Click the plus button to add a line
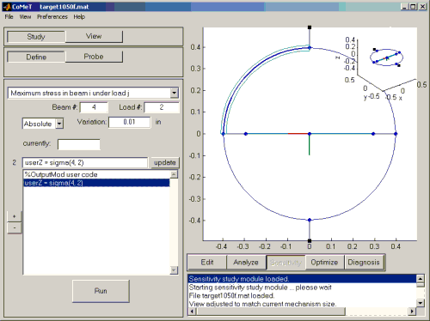 (x=14, y=216)
